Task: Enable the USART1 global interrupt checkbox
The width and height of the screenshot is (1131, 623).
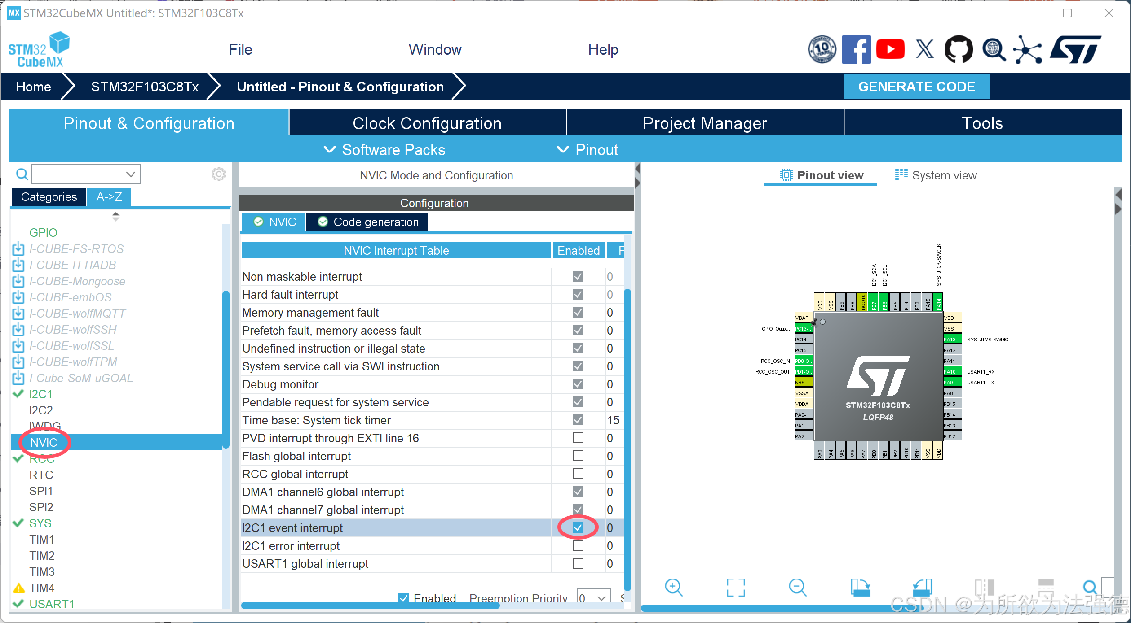Action: 578,563
